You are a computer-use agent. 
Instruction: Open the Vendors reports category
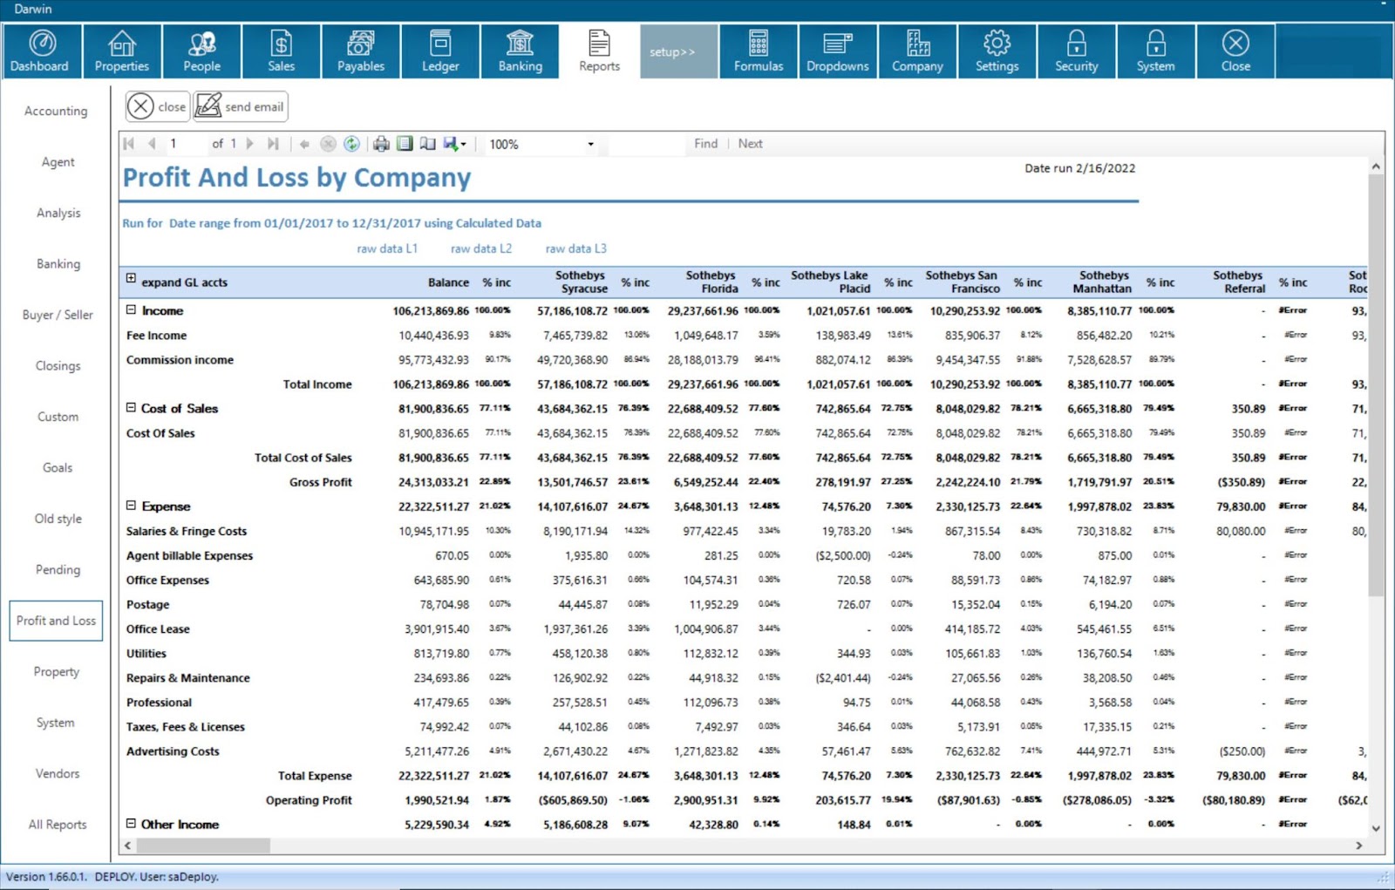56,773
